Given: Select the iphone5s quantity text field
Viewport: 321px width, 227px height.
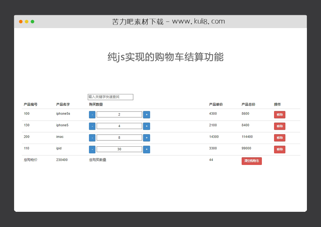Looking at the screenshot, I should click(x=119, y=114).
